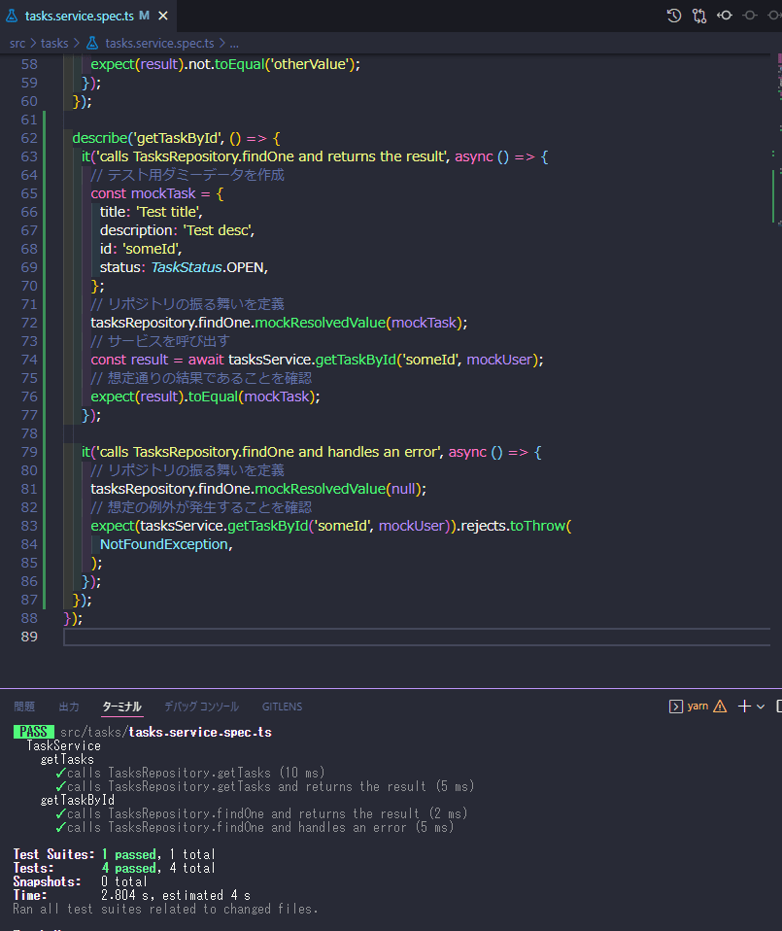Click the id: 'someId' property
Image resolution: width=782 pixels, height=931 pixels.
tap(141, 249)
